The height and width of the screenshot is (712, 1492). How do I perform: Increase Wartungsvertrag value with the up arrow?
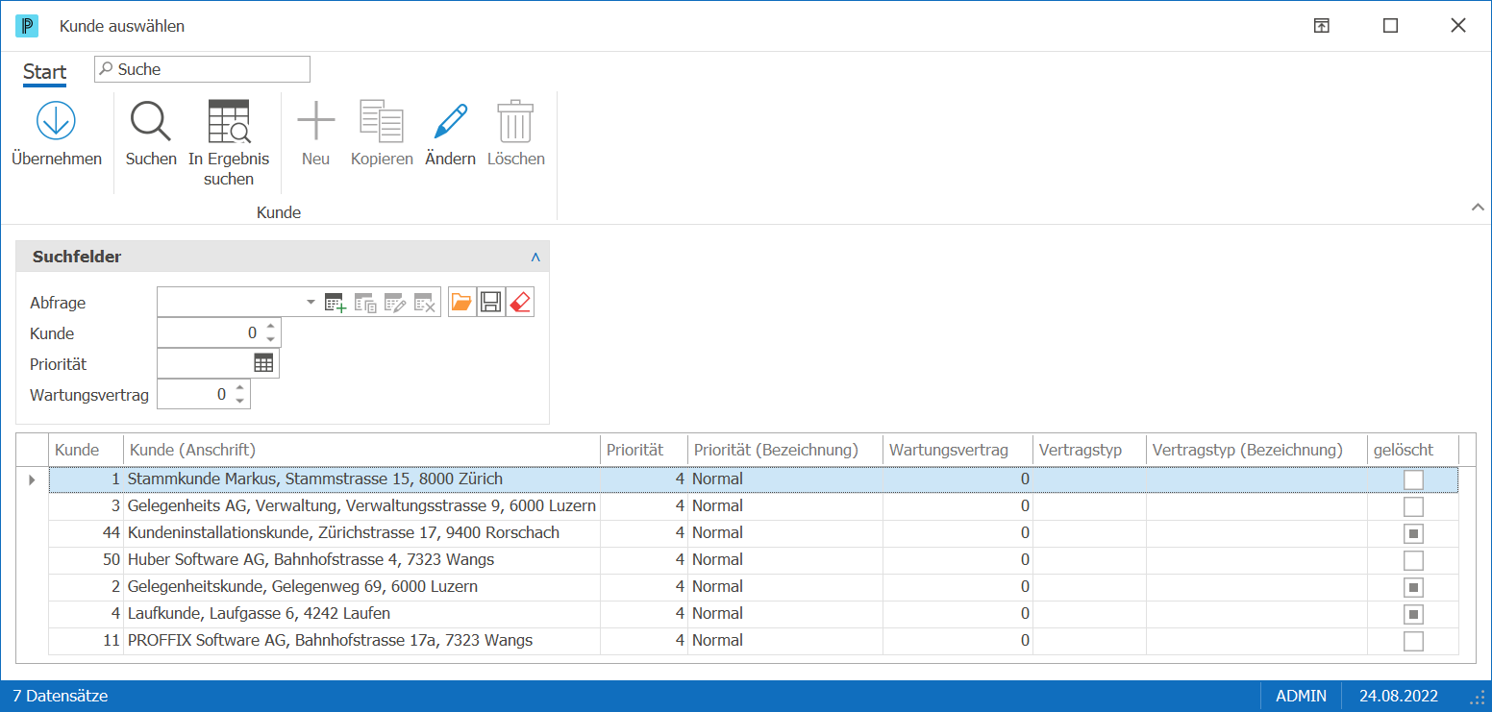coord(239,388)
